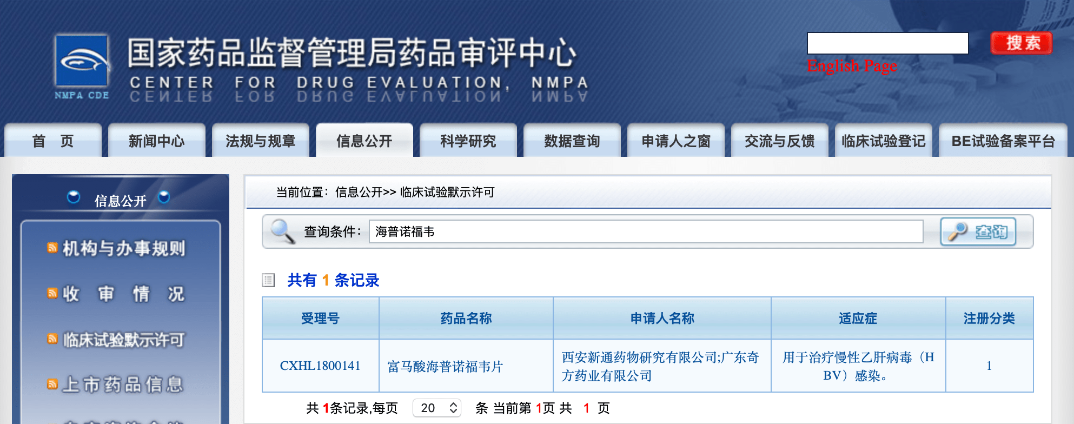
Task: Click the 受理号 column header
Action: [x=321, y=318]
